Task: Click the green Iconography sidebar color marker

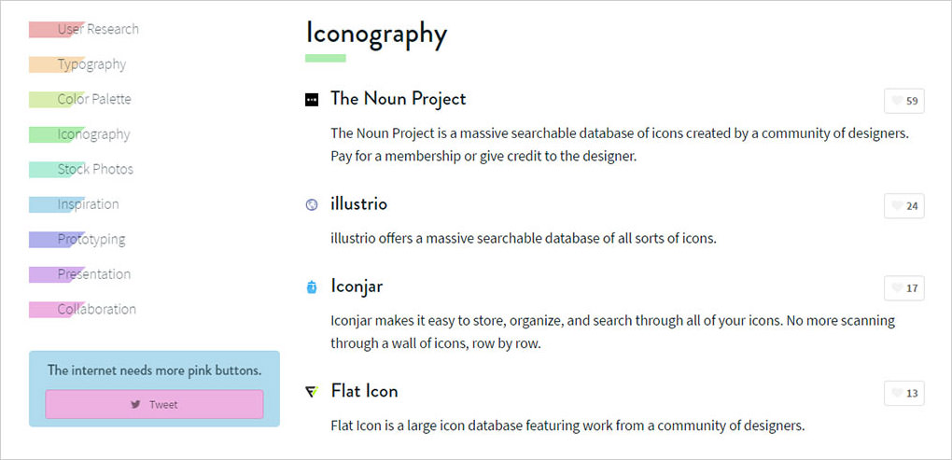Action: [53, 134]
